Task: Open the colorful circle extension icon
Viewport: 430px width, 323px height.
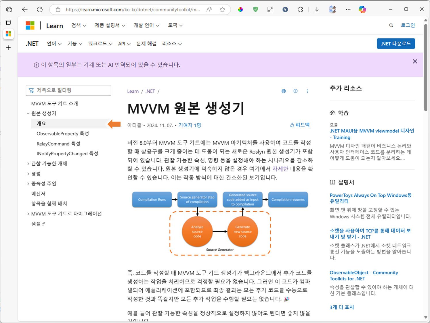Action: [x=240, y=9]
